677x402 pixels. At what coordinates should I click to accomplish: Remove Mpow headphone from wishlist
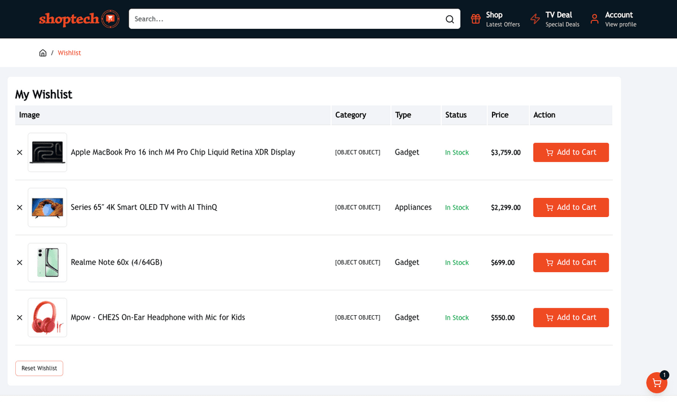(x=20, y=317)
